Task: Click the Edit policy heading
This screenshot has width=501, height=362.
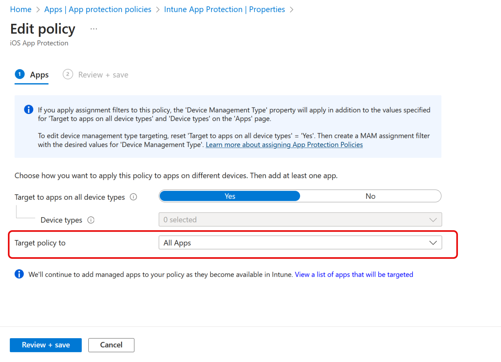Action: coord(43,29)
